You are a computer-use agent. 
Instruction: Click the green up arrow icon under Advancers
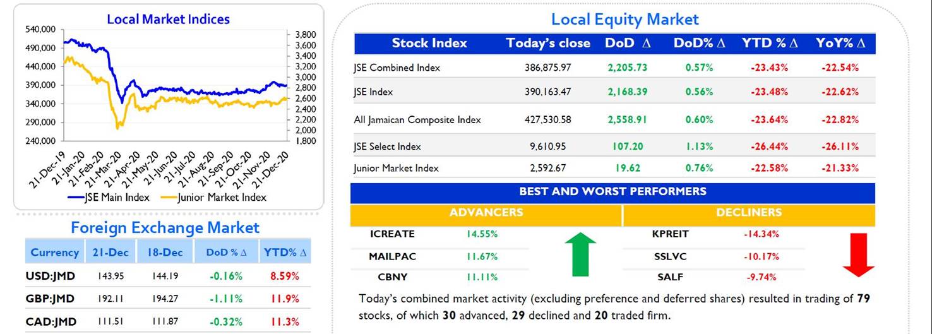pos(575,254)
